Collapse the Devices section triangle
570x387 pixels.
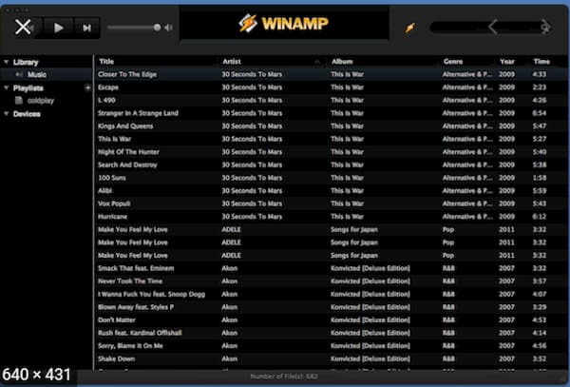[7, 113]
